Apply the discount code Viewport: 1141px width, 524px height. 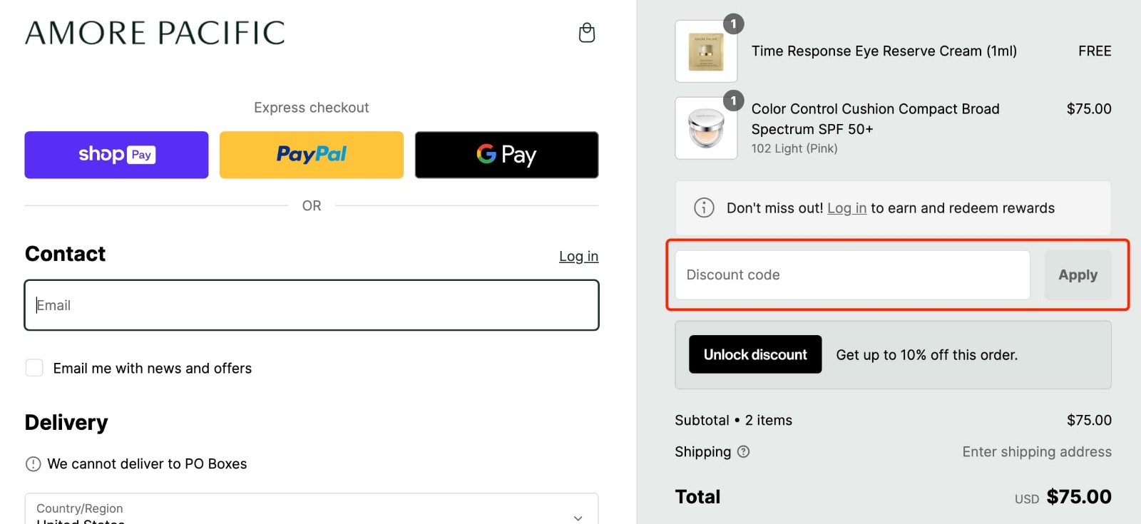1078,274
